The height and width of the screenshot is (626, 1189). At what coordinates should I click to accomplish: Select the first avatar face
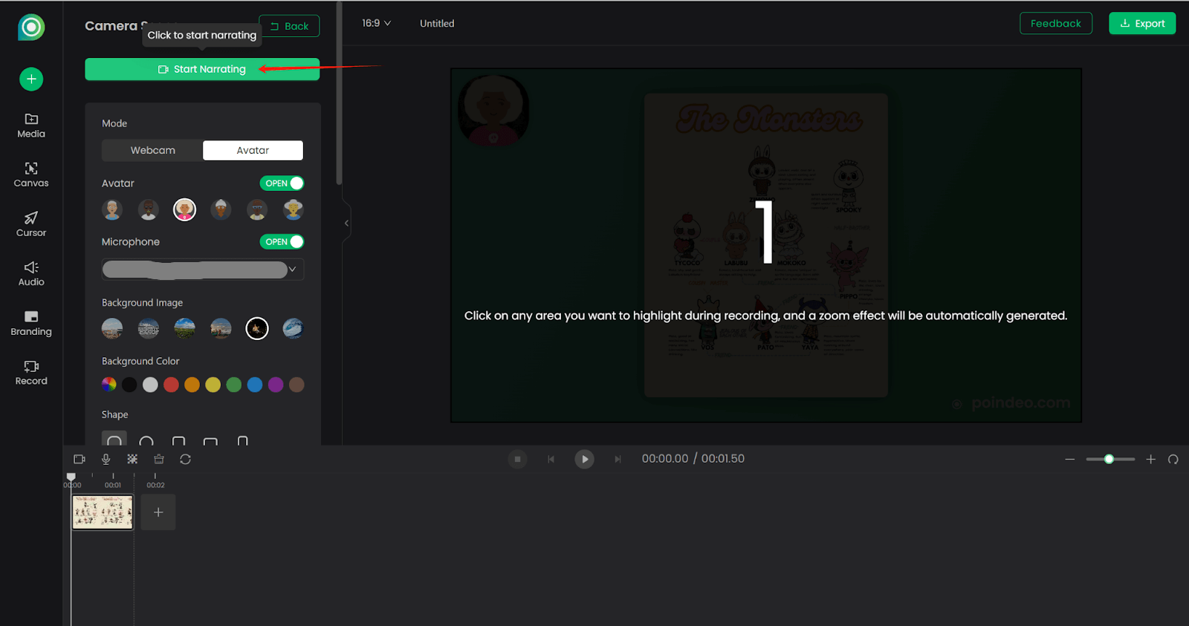(x=112, y=210)
